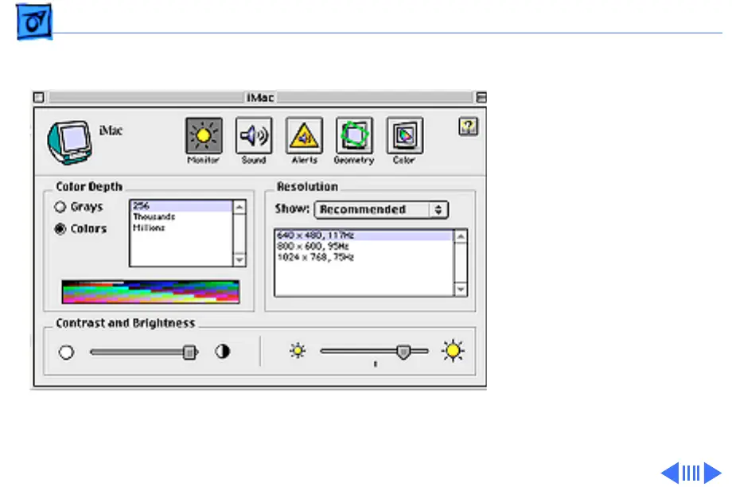The image size is (732, 487).
Task: Click the color spectrum preview bar
Action: [x=151, y=292]
